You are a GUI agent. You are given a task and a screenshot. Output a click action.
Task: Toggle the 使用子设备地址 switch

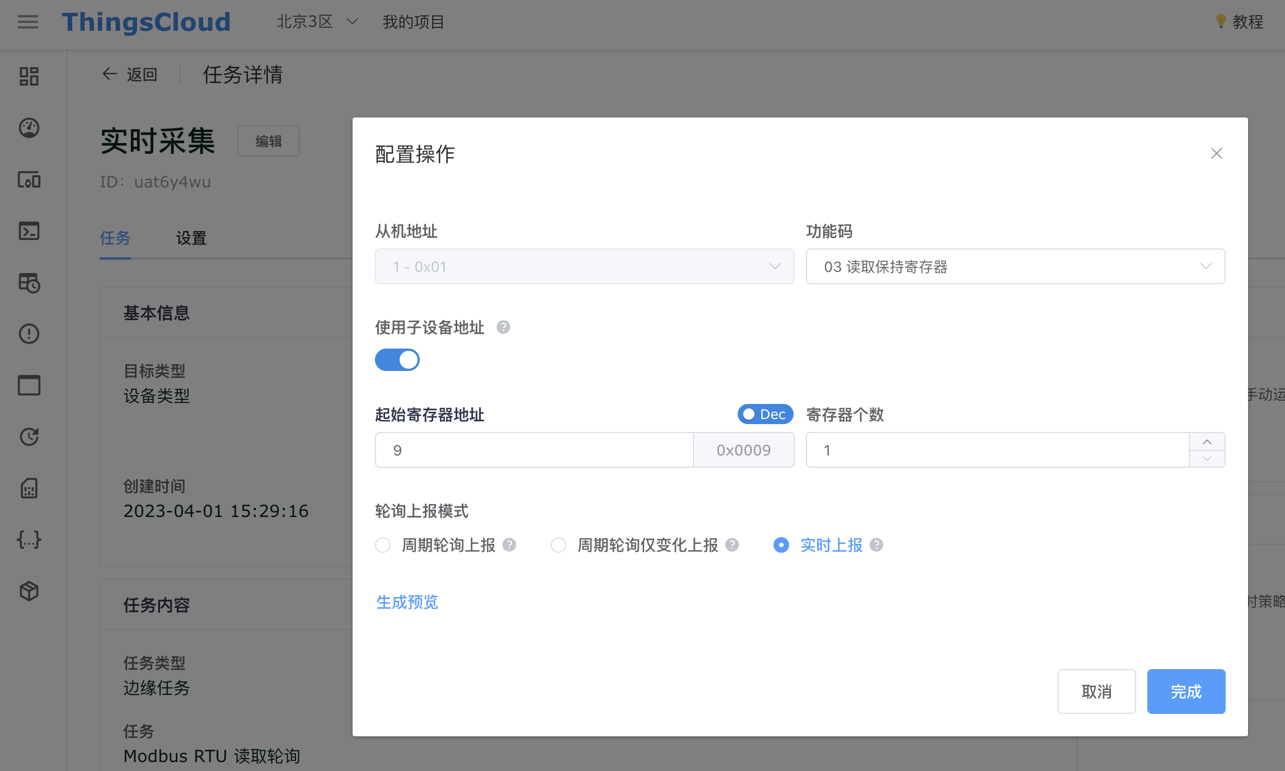(x=397, y=360)
